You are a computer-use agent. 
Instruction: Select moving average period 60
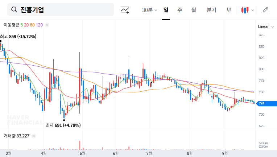(x=32, y=25)
